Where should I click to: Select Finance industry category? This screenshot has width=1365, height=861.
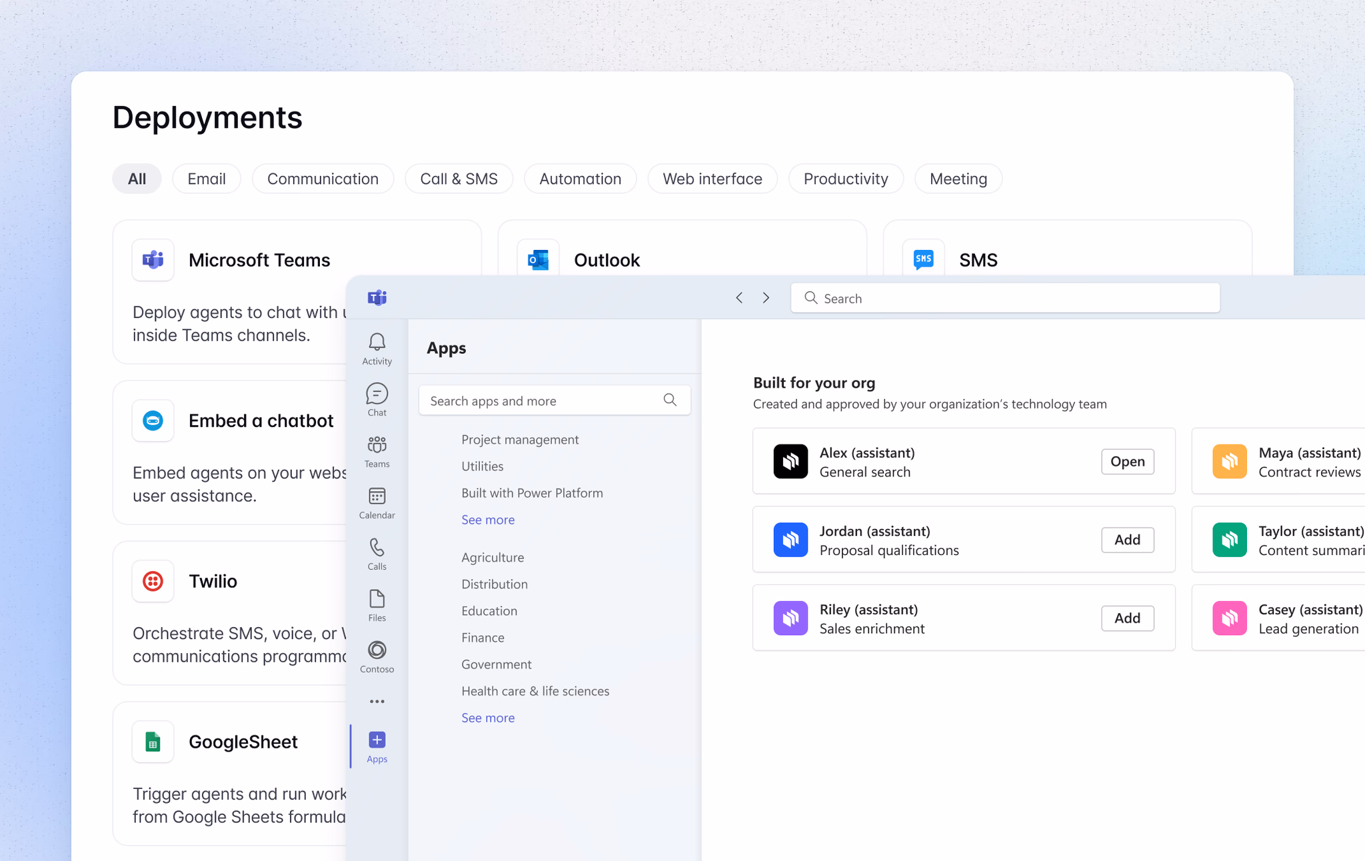(x=483, y=638)
